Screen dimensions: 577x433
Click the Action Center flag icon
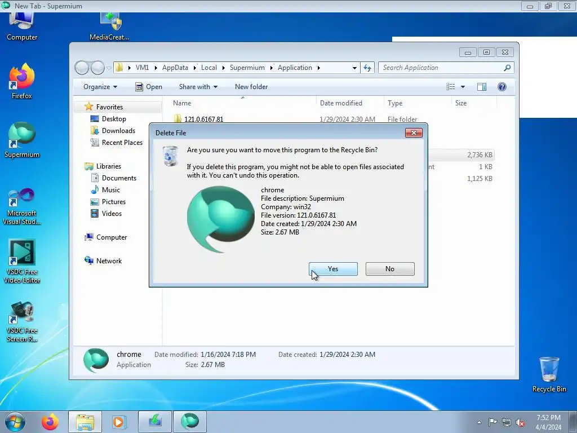point(492,422)
